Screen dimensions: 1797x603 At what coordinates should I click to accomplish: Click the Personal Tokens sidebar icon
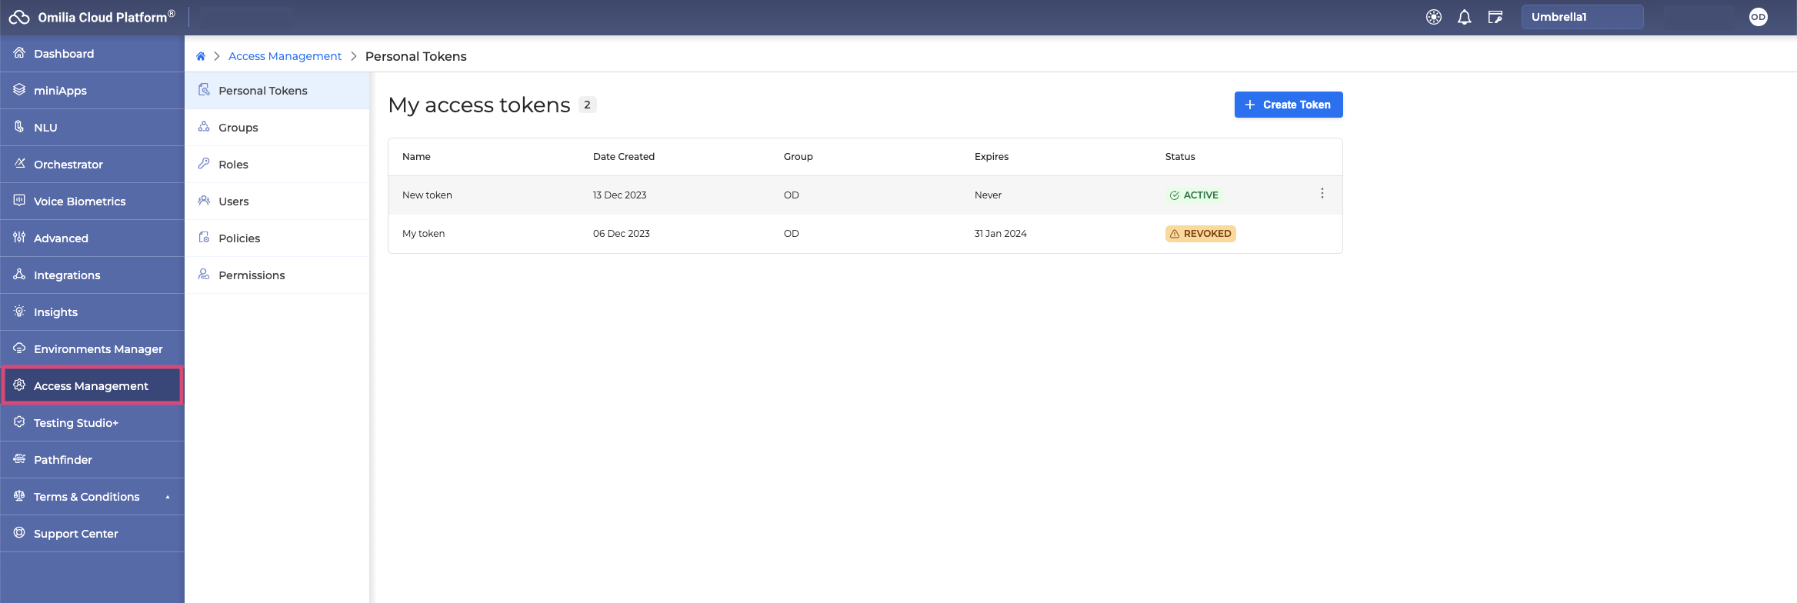point(204,90)
